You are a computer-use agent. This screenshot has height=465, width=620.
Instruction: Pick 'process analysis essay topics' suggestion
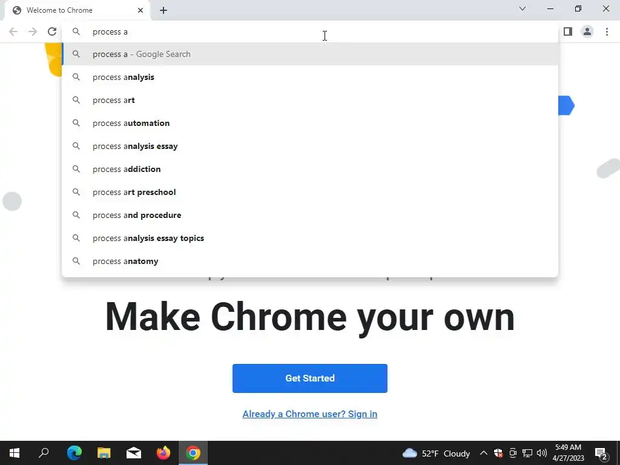pyautogui.click(x=310, y=237)
